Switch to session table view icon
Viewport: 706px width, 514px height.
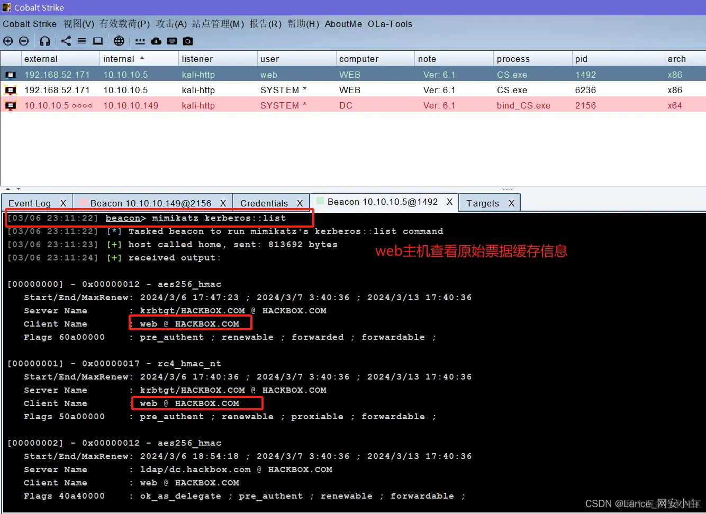[82, 41]
